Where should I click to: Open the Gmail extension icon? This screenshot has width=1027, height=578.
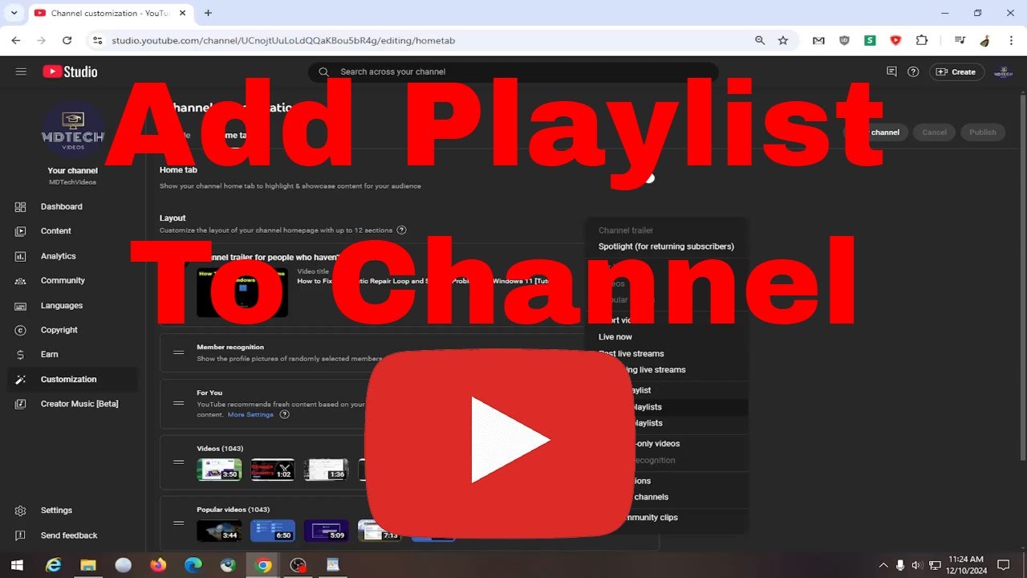point(818,40)
